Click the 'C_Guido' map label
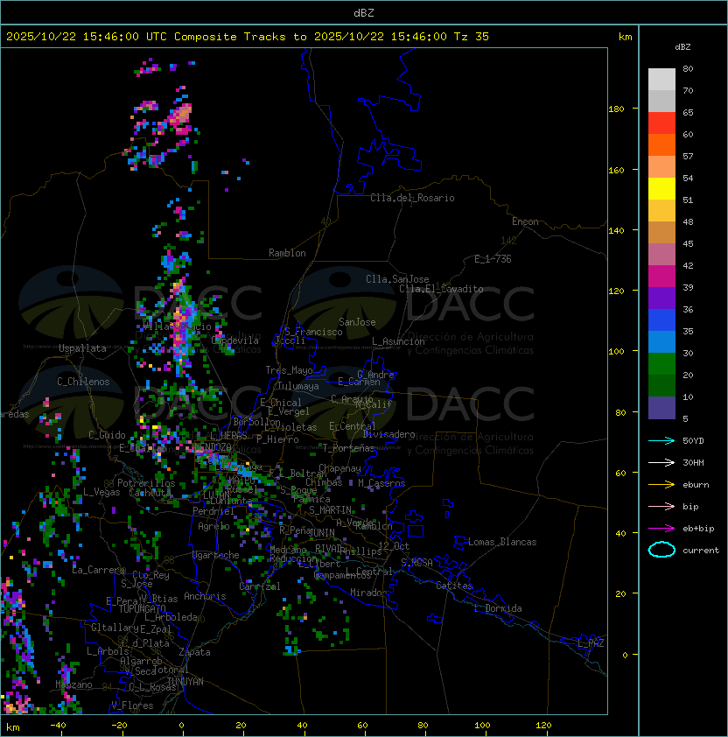The height and width of the screenshot is (737, 728). 107,435
